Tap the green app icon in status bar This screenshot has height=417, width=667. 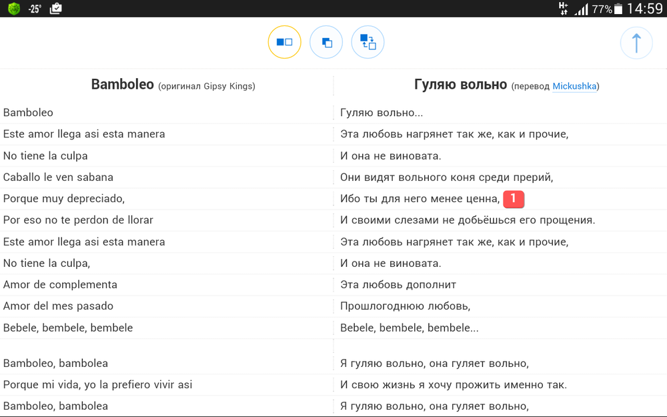(13, 9)
